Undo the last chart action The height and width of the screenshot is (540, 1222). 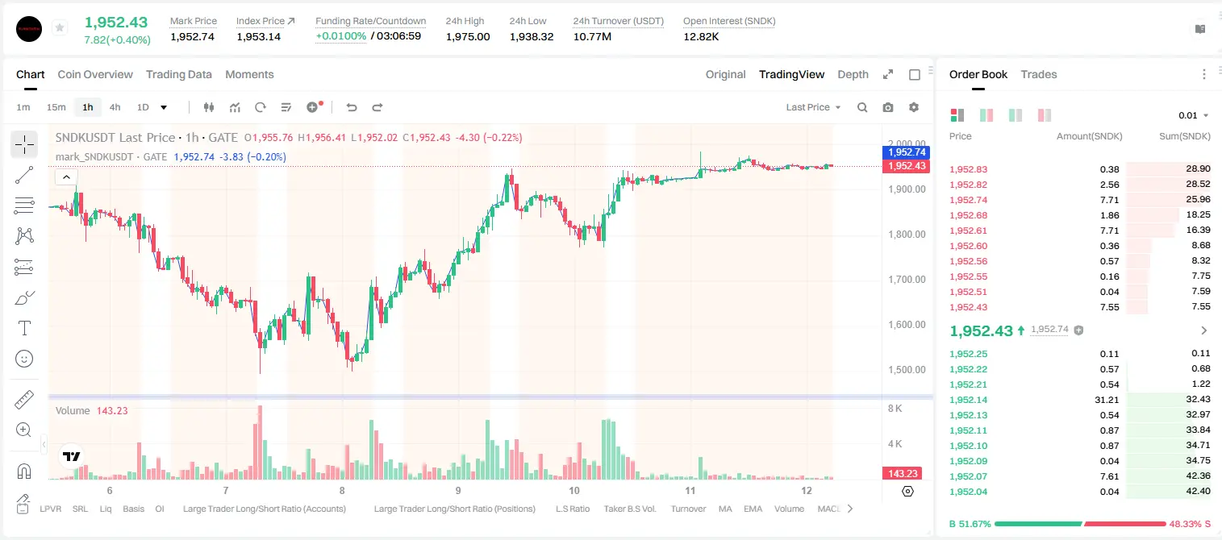tap(352, 107)
